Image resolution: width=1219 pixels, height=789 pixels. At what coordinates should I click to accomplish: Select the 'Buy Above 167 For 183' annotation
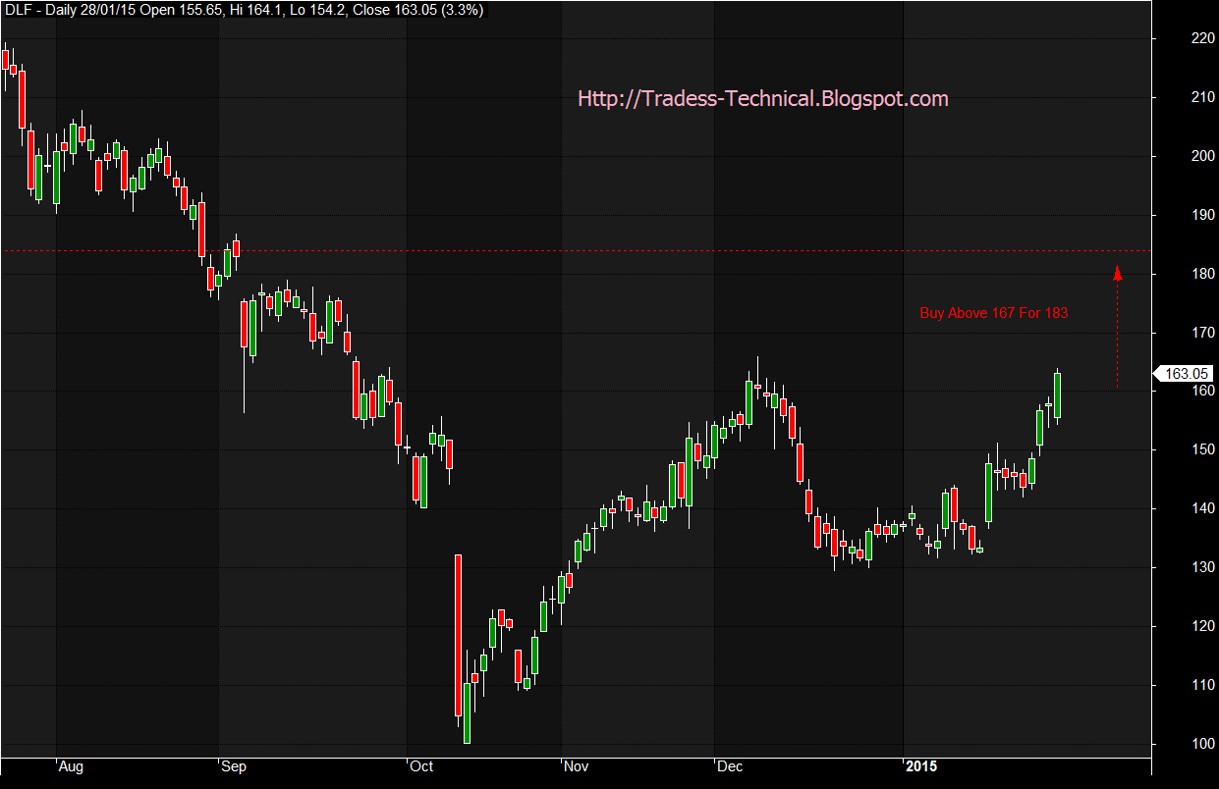click(993, 313)
